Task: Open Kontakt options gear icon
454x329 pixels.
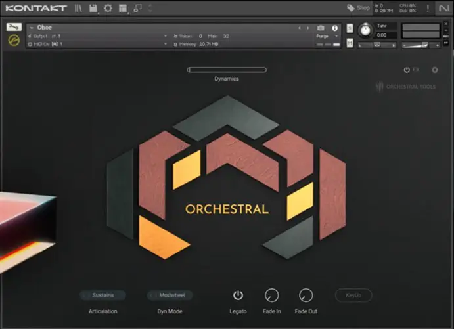Action: click(108, 8)
